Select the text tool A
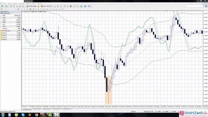The height and width of the screenshot is (117, 208). (x=24, y=9)
